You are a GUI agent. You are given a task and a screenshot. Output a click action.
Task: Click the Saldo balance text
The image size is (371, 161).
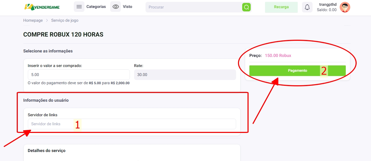tap(327, 10)
